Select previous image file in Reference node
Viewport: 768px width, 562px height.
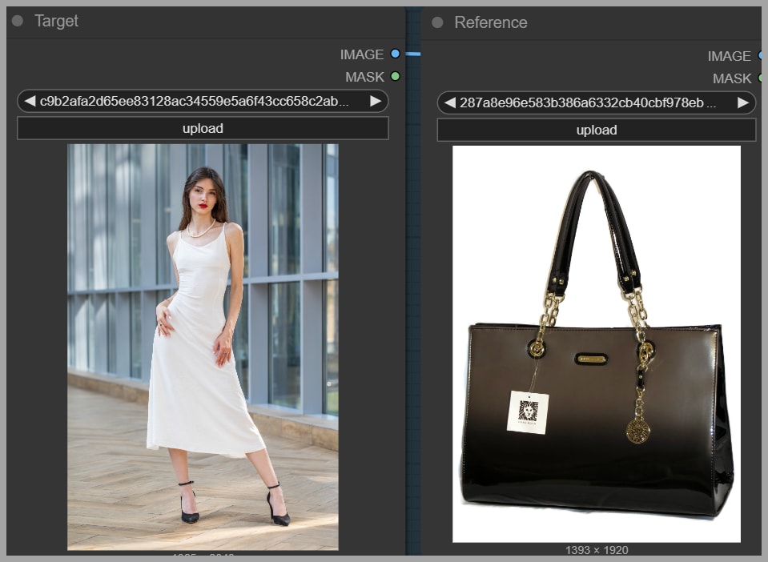(x=449, y=102)
